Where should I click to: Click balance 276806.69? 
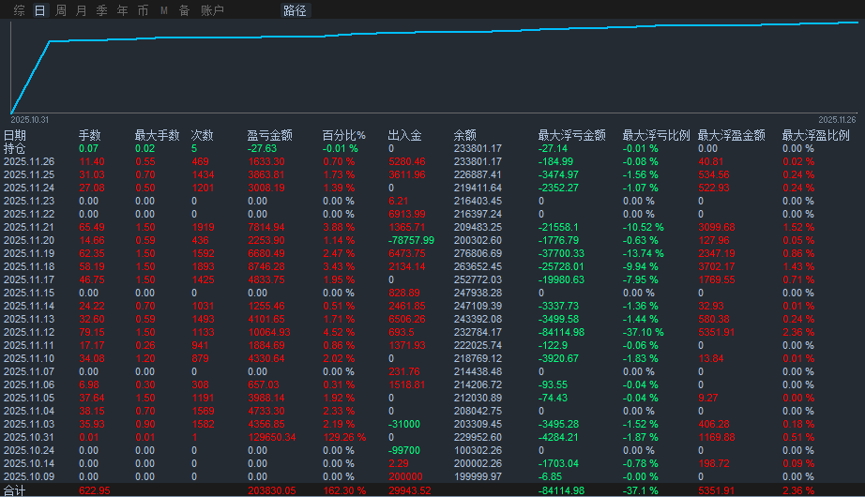[x=478, y=254]
